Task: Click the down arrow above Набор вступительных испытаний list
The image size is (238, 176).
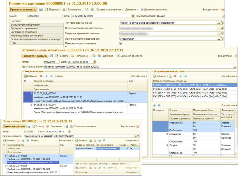Action: coord(186,76)
